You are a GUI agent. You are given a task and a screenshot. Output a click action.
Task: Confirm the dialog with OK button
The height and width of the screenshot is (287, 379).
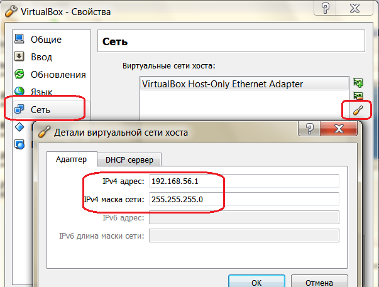256,282
